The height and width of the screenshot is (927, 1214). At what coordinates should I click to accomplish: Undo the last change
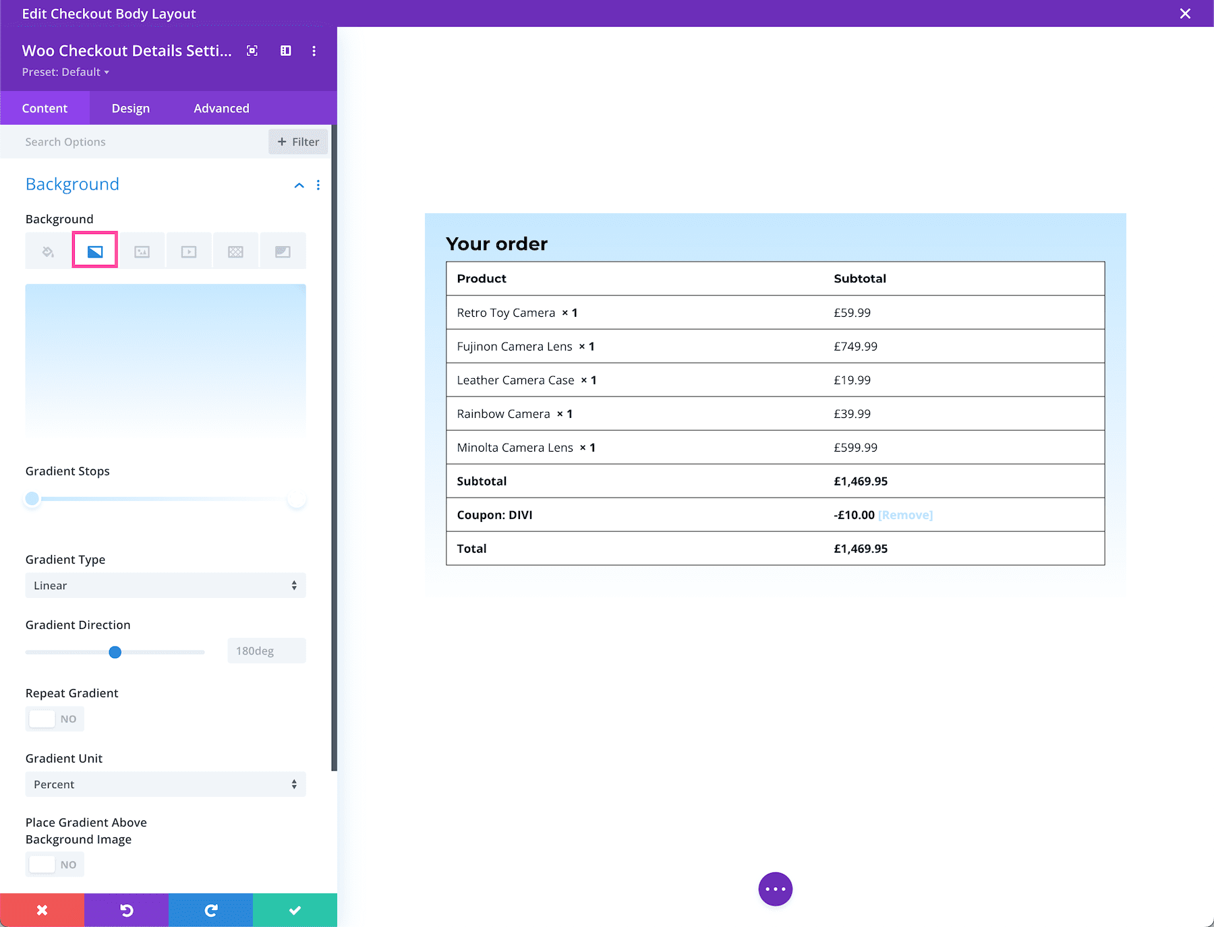click(126, 909)
